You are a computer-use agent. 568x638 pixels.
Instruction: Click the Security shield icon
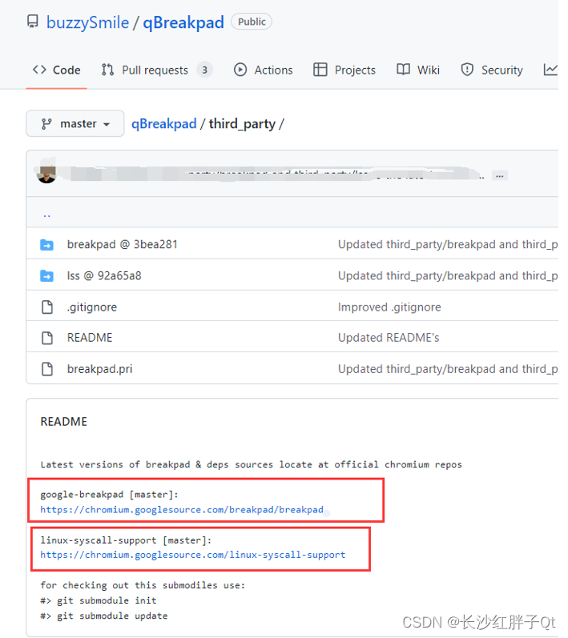point(467,70)
